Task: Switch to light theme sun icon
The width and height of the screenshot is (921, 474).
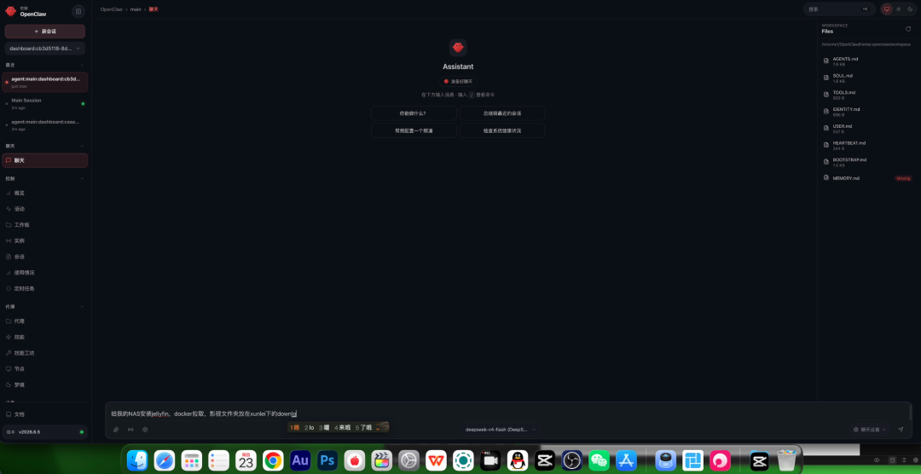Action: click(898, 9)
